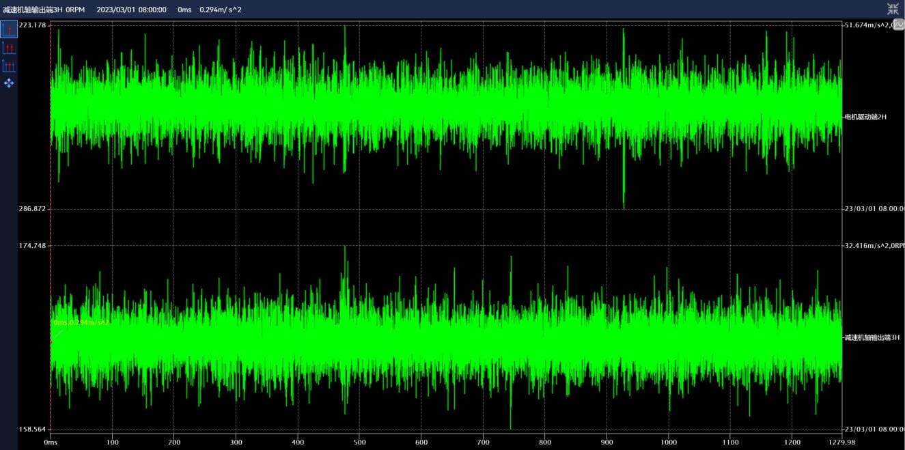Activate the pan/move arrows tool

pos(9,83)
